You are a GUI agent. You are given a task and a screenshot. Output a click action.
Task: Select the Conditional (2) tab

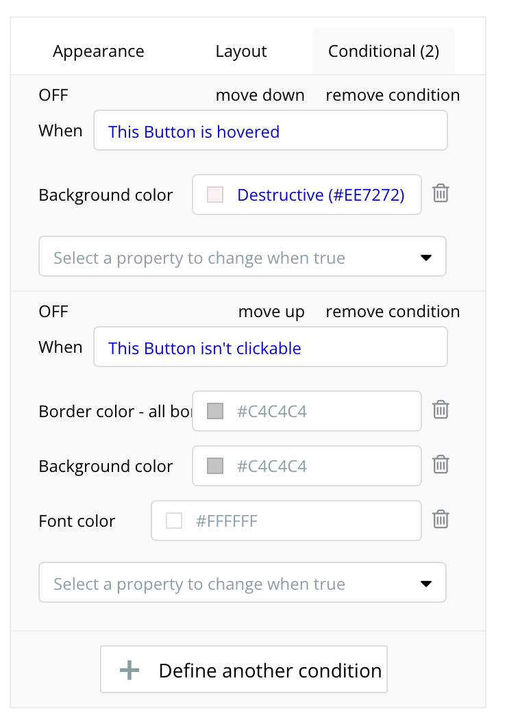(384, 51)
